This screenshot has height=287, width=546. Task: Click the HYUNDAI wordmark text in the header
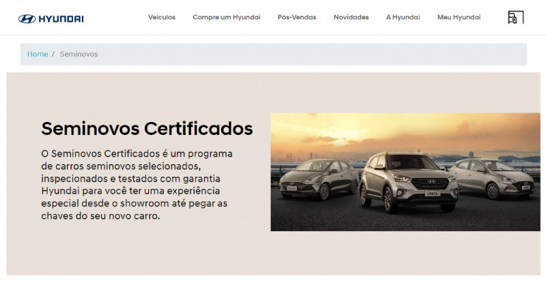(61, 18)
